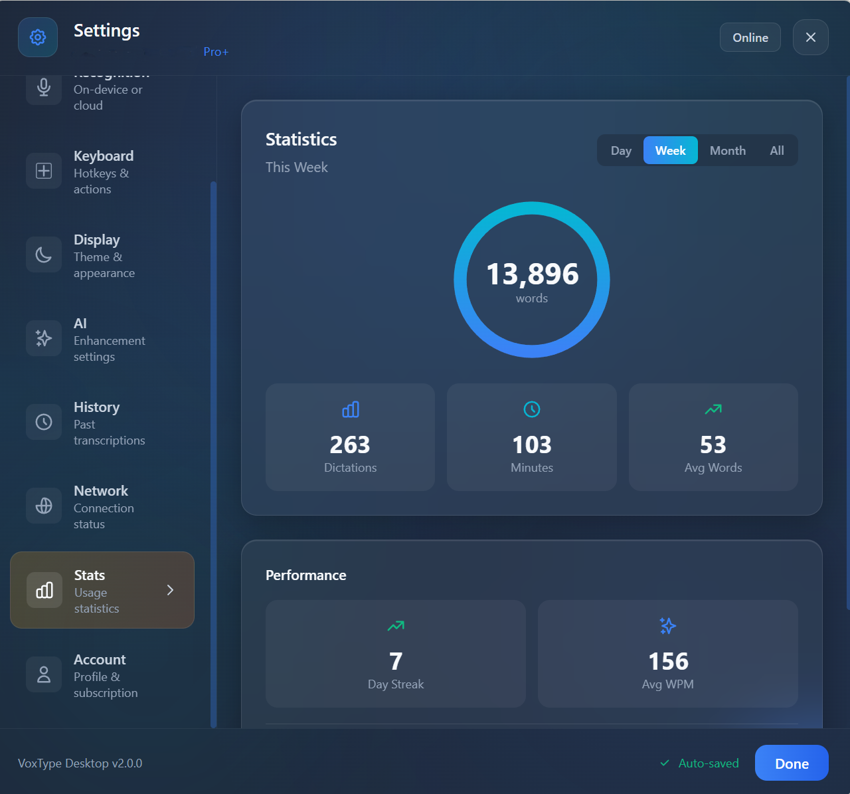Click the moon icon for Display settings

[x=43, y=254]
